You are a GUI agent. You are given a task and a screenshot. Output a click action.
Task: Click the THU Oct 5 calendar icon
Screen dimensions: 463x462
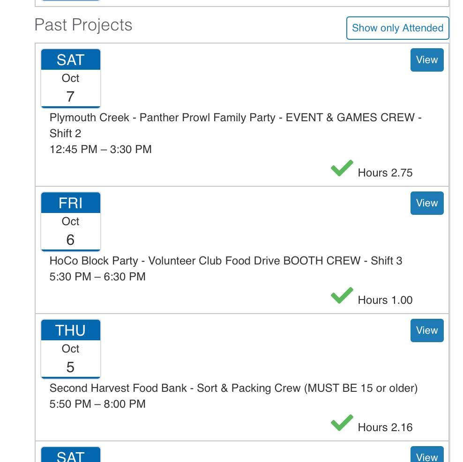(71, 349)
